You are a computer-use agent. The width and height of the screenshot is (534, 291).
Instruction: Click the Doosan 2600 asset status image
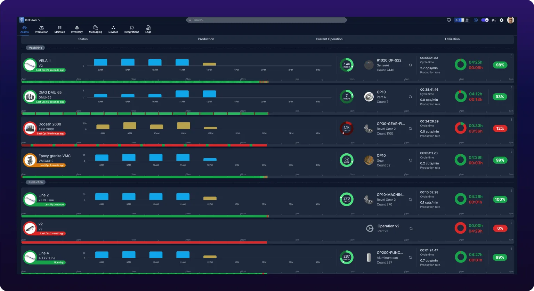(x=30, y=129)
